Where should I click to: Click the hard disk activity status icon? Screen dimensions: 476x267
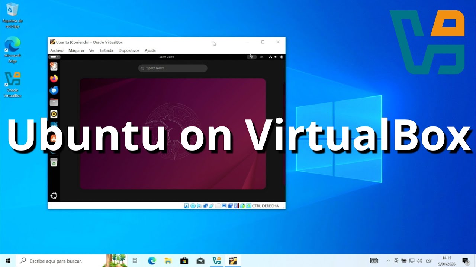186,206
